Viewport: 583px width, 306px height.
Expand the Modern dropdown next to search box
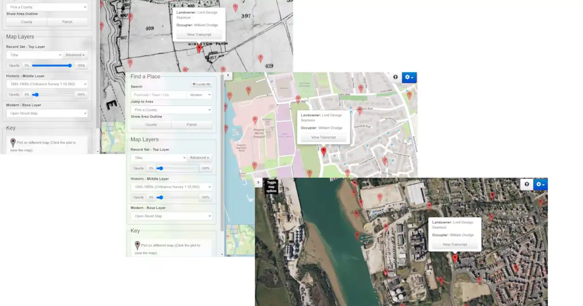point(199,95)
